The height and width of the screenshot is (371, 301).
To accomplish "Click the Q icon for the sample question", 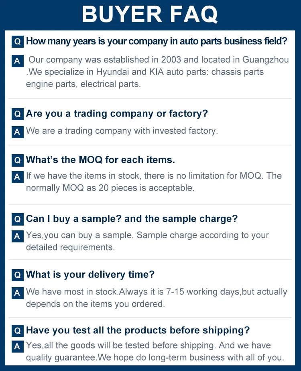I will pyautogui.click(x=18, y=219).
